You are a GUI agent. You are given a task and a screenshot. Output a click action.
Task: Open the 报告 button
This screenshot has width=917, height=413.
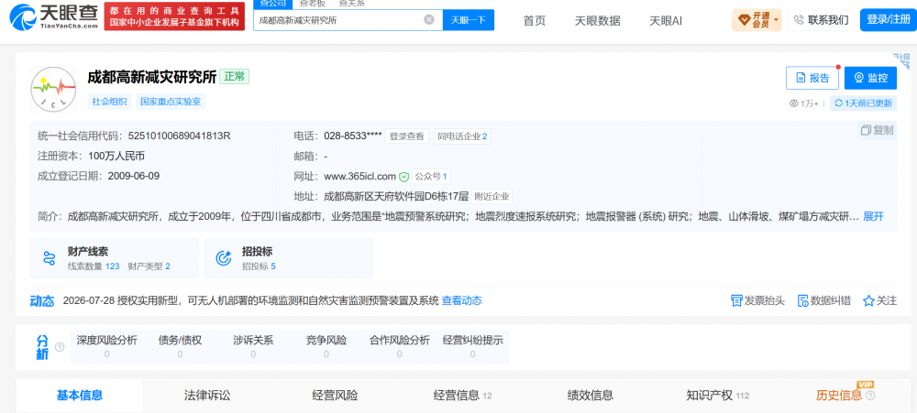pos(812,78)
